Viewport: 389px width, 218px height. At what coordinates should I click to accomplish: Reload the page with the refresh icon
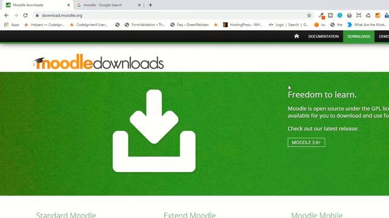[x=26, y=15]
